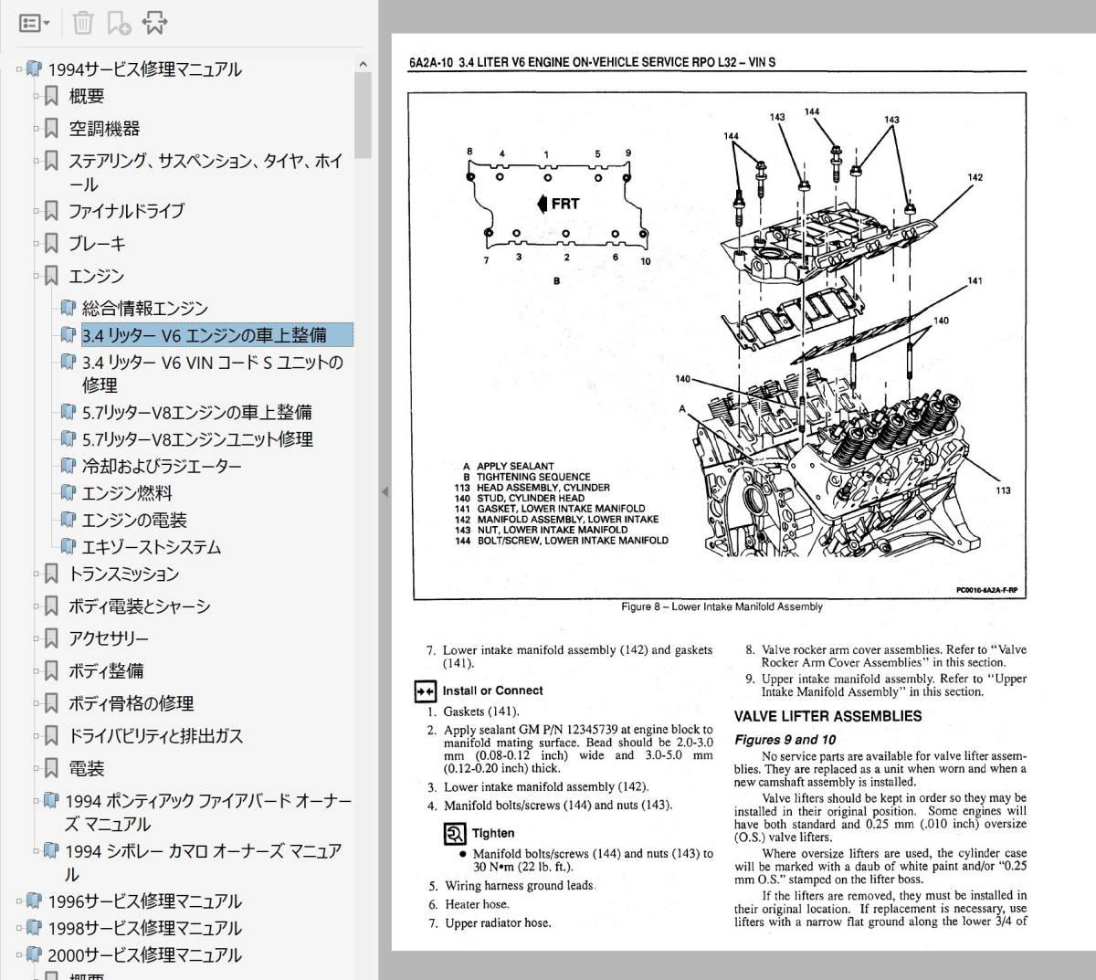Expand the 1998サービス修理マニュアル node
The image size is (1096, 980).
(x=19, y=928)
